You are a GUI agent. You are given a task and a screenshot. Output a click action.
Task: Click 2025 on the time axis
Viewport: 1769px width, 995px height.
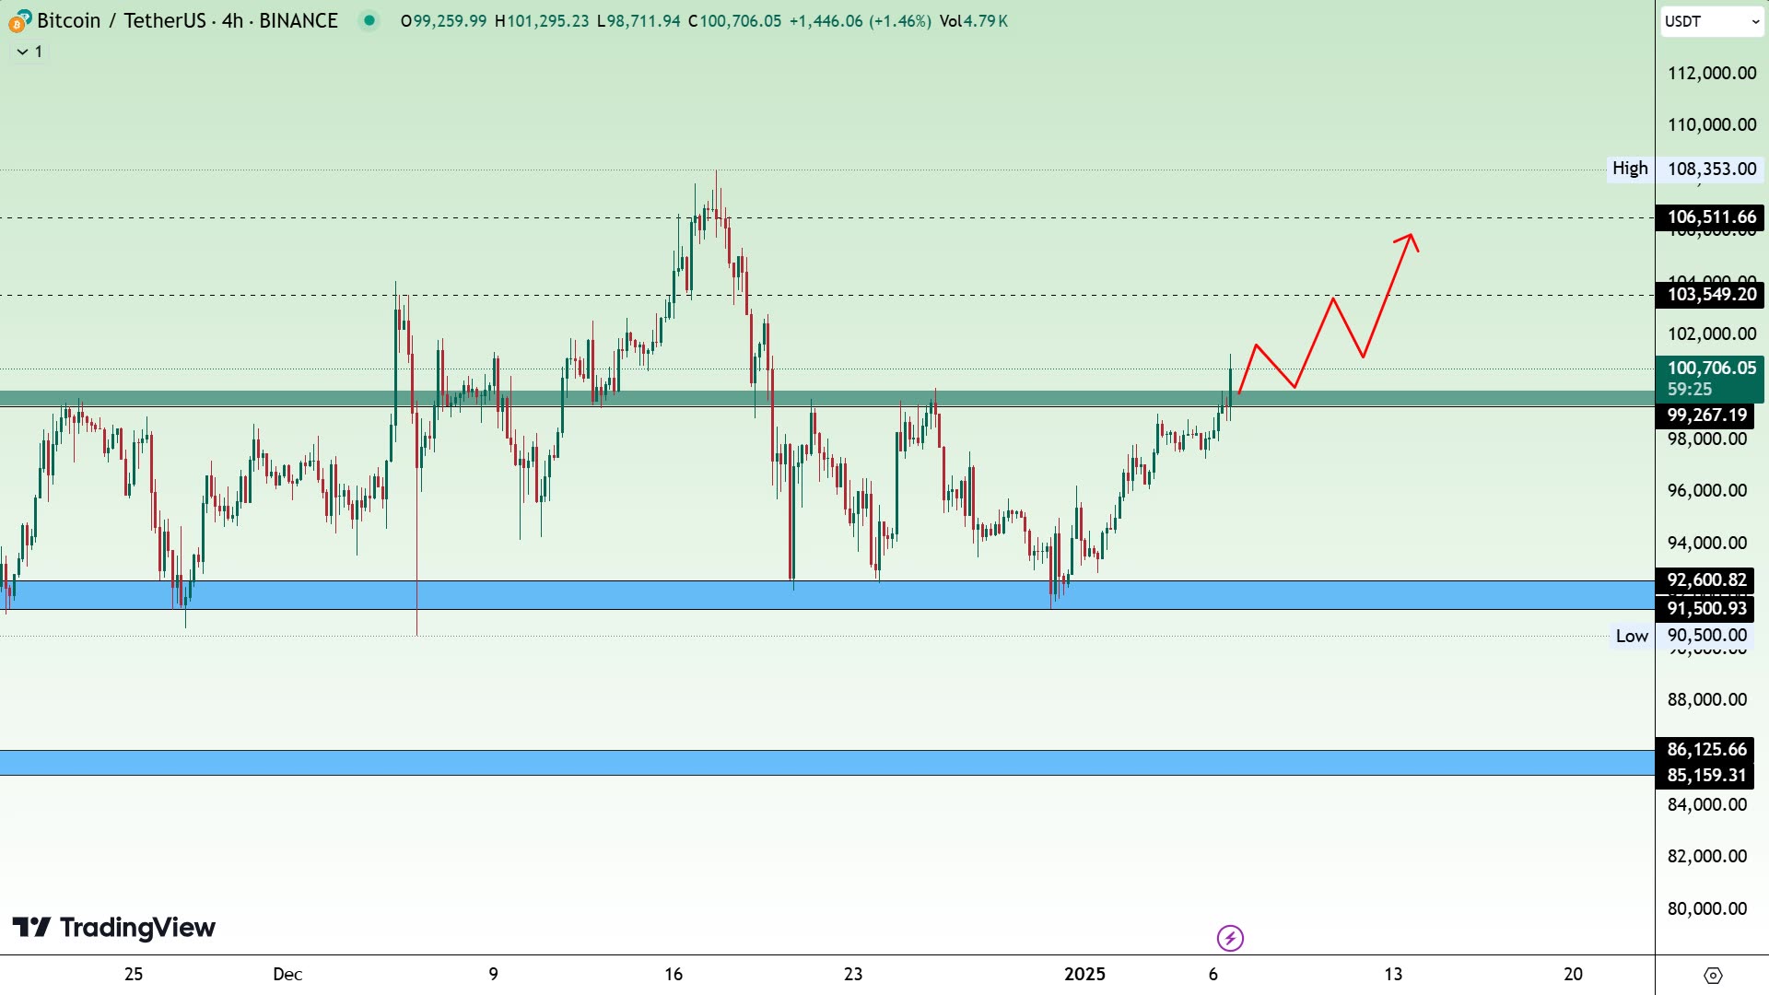point(1085,974)
